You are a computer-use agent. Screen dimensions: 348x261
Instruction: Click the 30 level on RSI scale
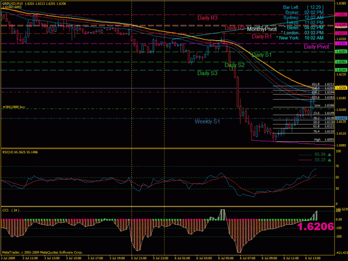pyautogui.click(x=337, y=189)
